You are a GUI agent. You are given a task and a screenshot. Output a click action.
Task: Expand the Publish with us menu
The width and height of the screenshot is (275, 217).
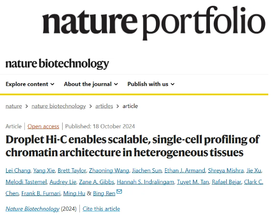[x=151, y=84]
